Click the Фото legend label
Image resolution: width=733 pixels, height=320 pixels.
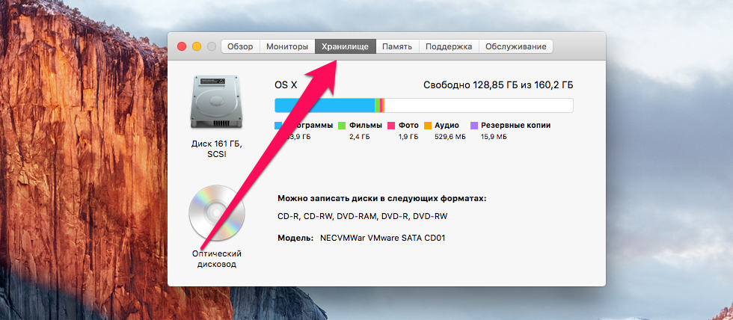coord(408,125)
